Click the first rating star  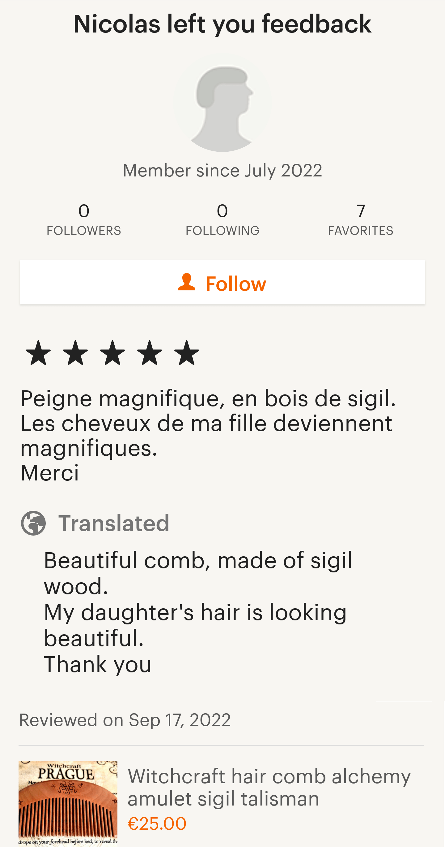[38, 353]
